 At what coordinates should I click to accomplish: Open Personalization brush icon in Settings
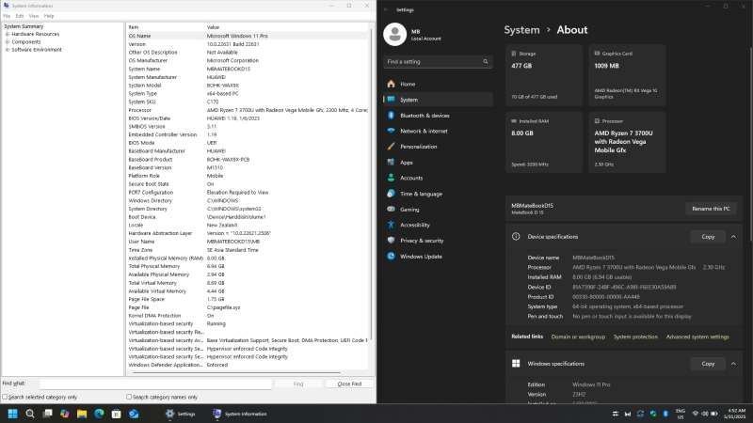click(x=391, y=147)
